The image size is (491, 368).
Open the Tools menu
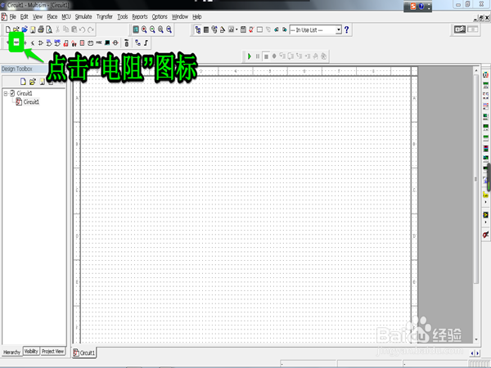tap(123, 16)
